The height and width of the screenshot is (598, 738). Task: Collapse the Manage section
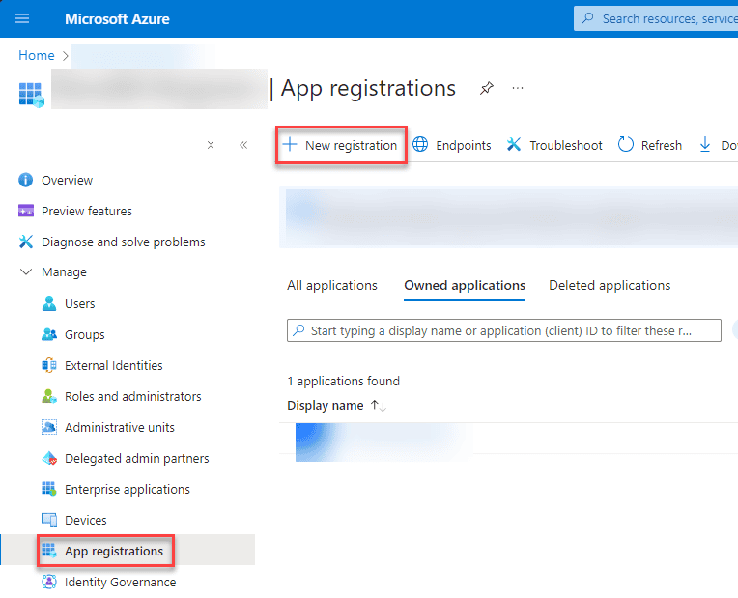[x=26, y=272]
